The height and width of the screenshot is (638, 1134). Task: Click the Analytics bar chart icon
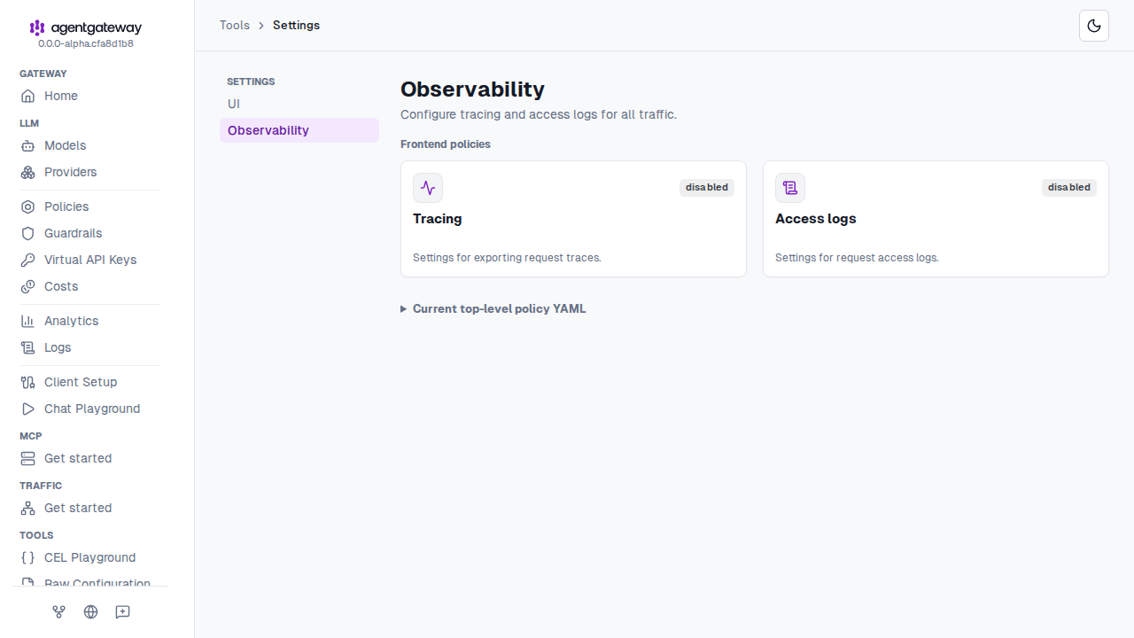coord(28,321)
